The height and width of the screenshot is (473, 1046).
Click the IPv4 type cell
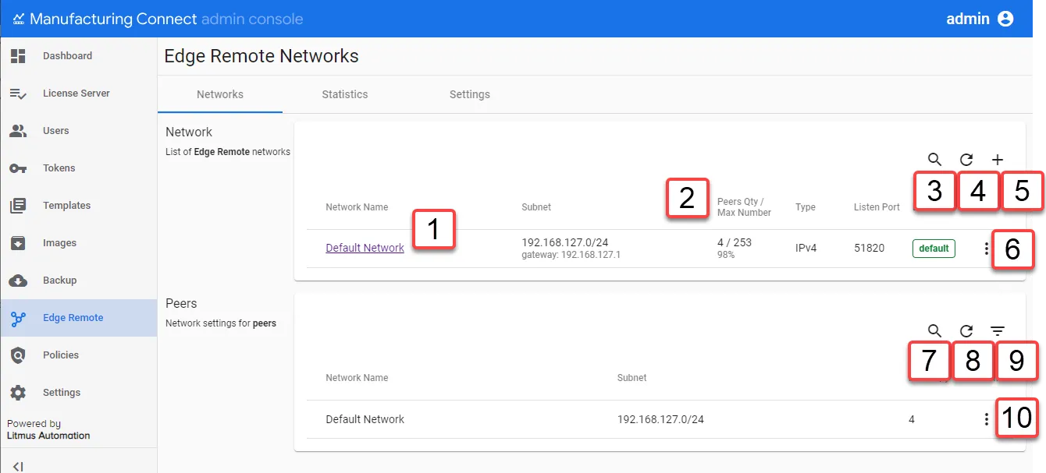pos(806,248)
